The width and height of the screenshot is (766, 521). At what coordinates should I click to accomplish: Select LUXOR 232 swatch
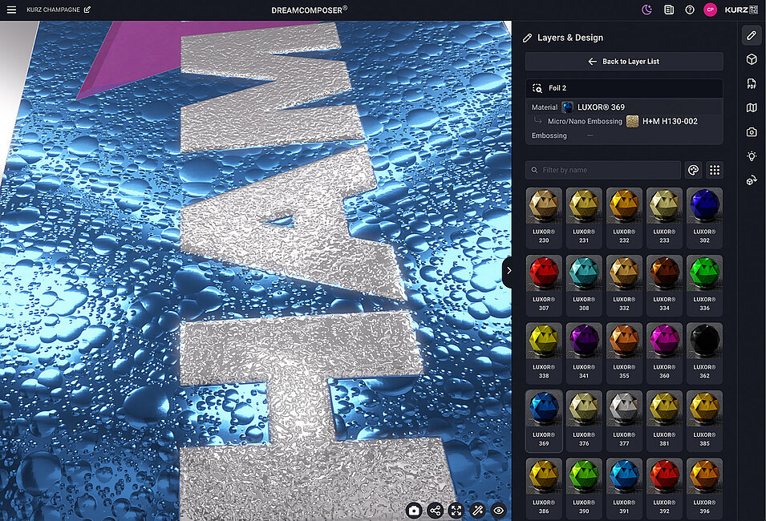coord(624,218)
